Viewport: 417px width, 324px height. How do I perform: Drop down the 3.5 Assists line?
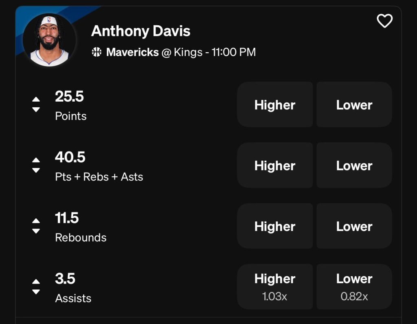(36, 292)
